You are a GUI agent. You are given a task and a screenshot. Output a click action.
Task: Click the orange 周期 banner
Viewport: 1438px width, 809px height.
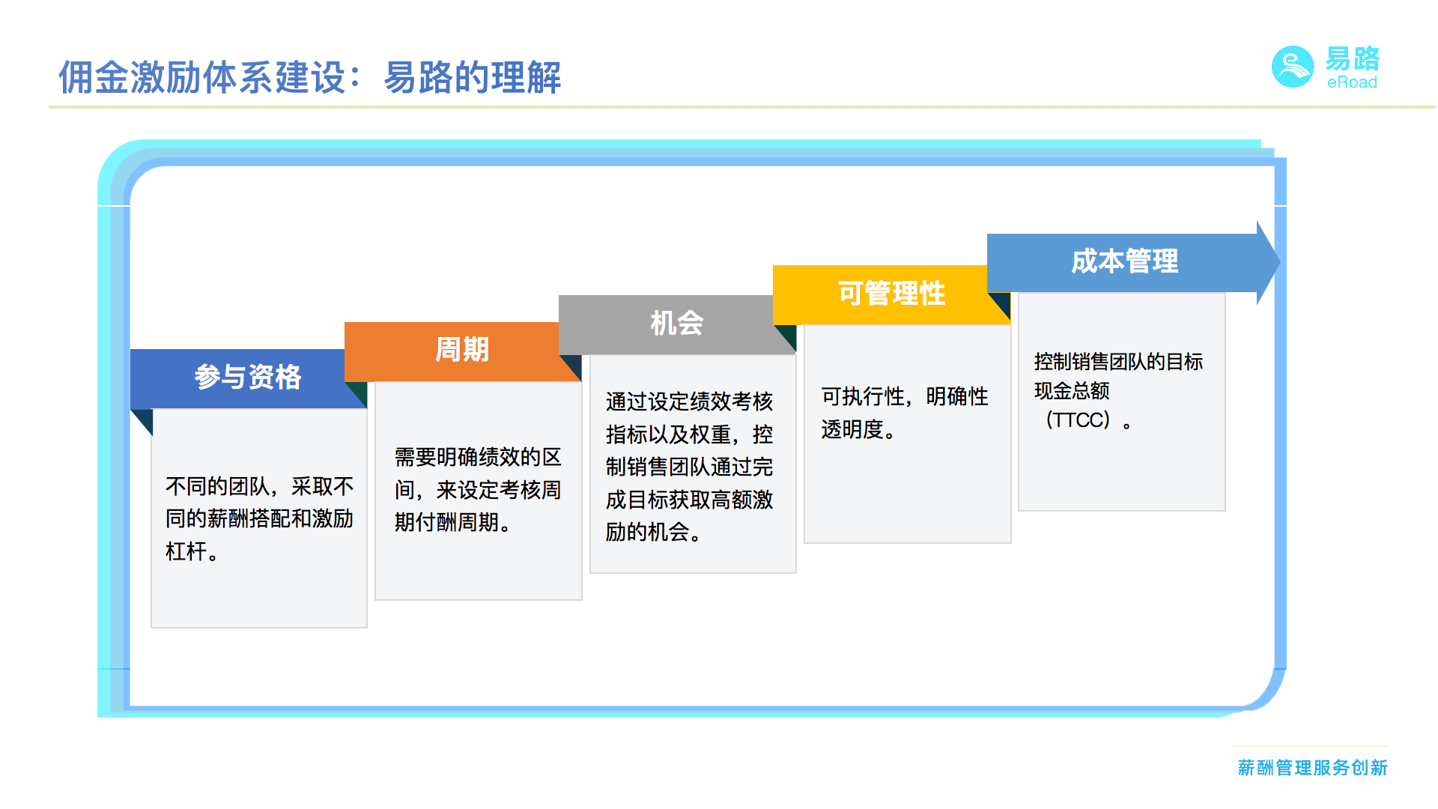tap(461, 350)
